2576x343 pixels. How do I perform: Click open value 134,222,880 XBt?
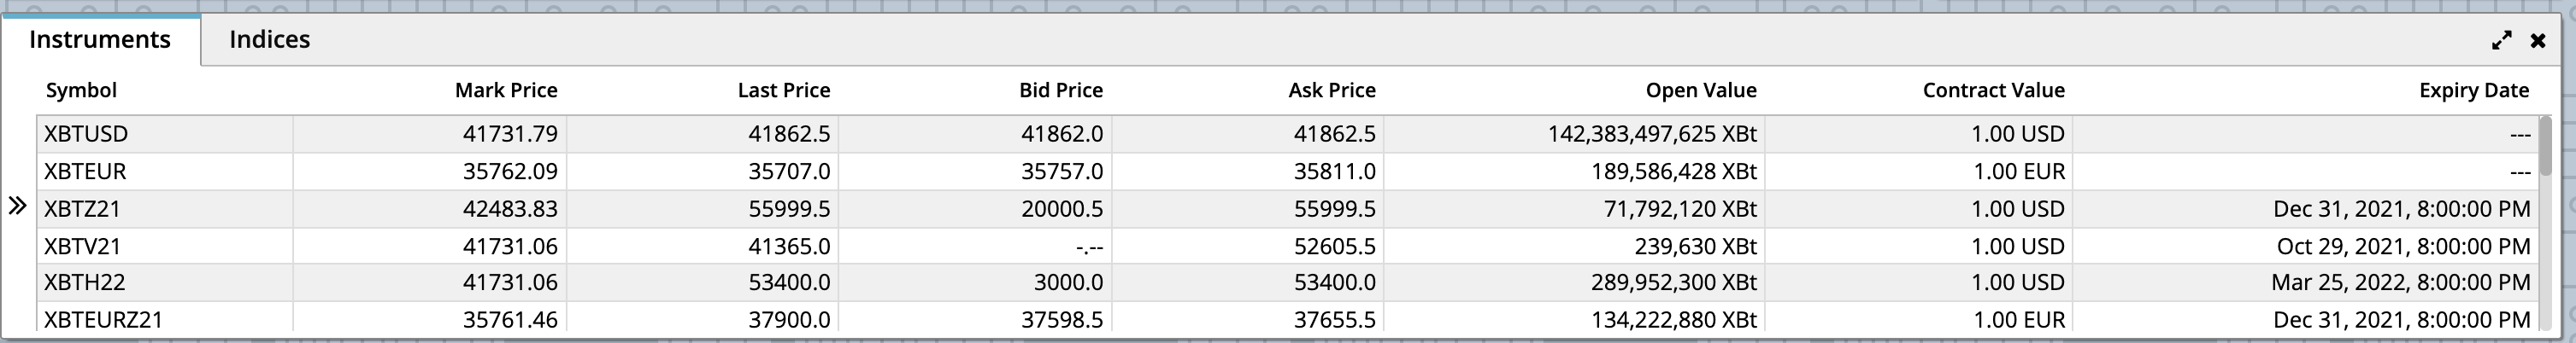click(x=1674, y=319)
